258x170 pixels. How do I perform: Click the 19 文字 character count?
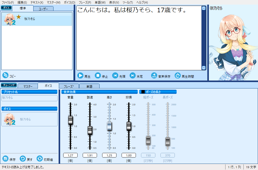(x=251, y=167)
